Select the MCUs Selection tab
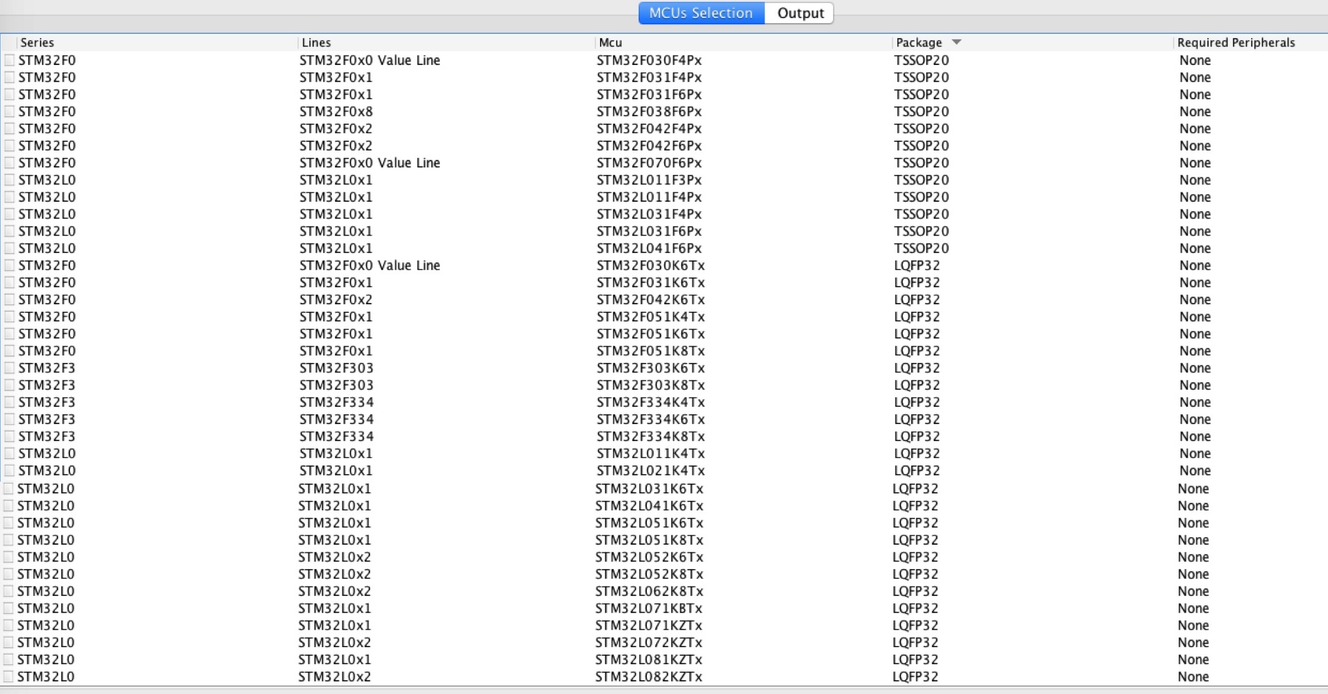The height and width of the screenshot is (694, 1328). (x=701, y=13)
